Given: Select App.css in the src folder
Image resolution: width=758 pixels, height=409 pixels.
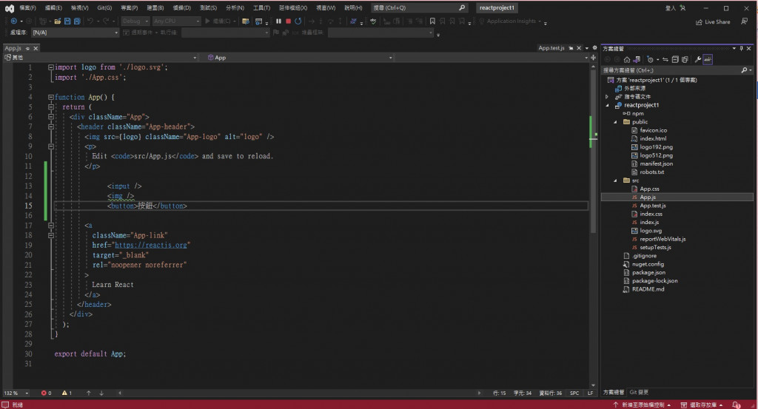Looking at the screenshot, I should [649, 189].
